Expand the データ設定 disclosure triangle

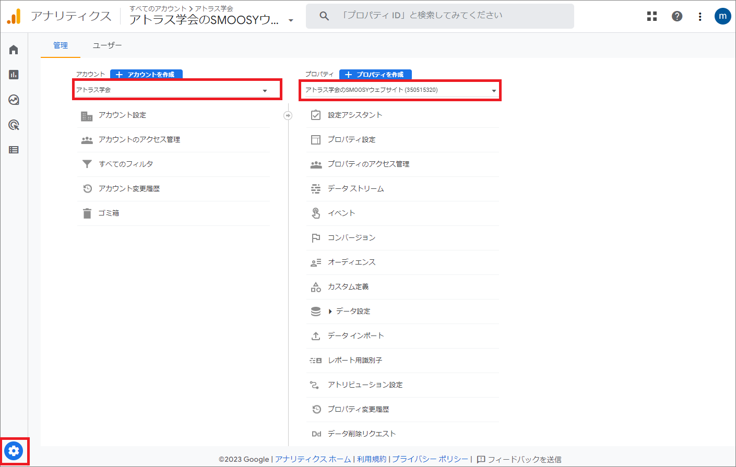click(330, 312)
